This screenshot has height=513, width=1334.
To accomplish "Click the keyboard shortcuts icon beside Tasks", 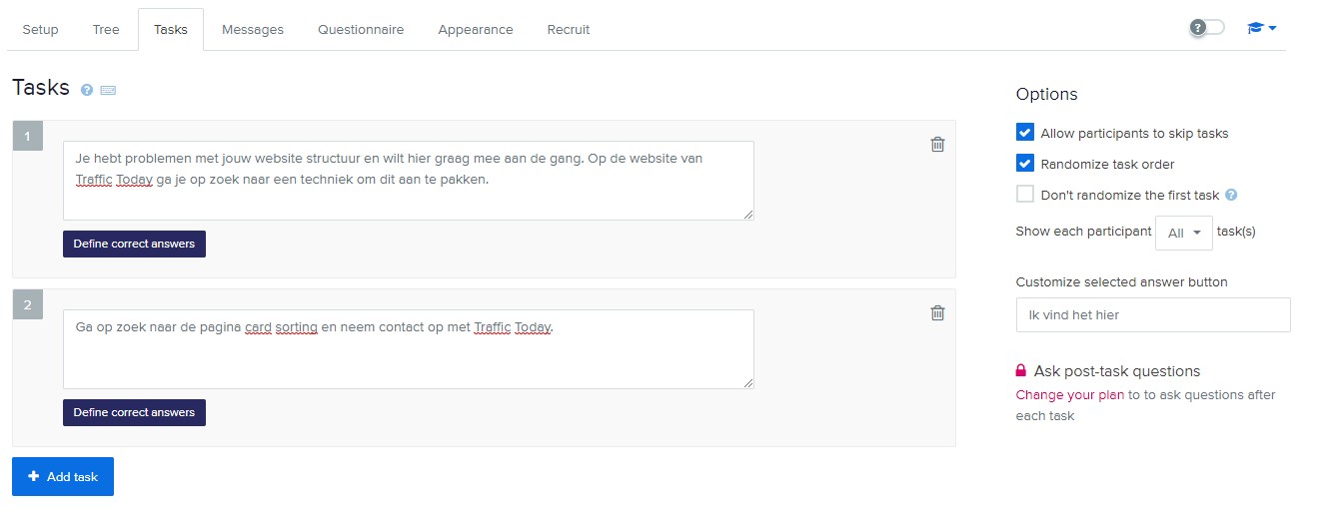I will tap(108, 90).
